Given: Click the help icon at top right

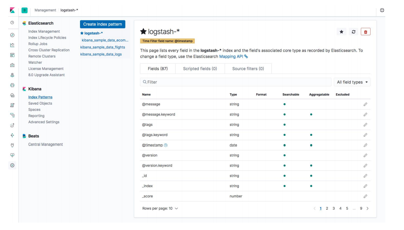Looking at the screenshot, I should [382, 10].
